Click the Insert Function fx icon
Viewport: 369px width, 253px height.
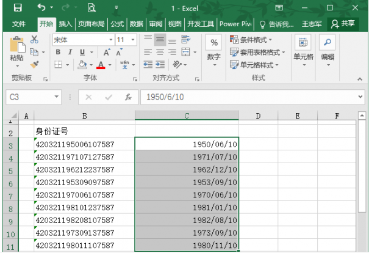(128, 97)
